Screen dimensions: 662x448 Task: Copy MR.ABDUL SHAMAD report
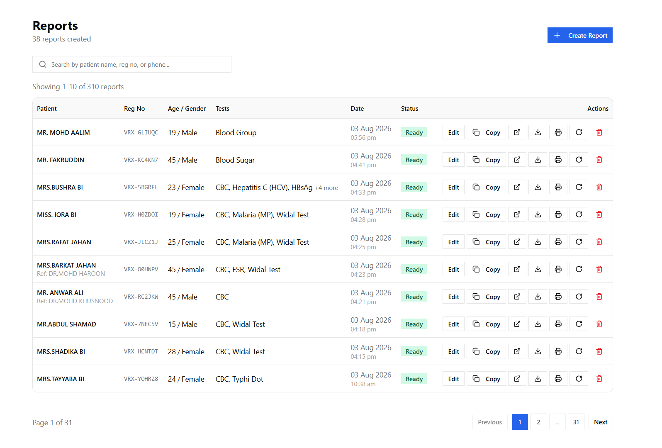tap(487, 324)
